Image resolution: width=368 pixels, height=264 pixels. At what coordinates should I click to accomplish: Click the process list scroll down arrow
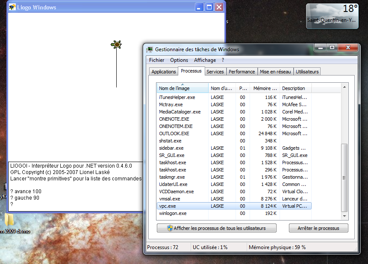pos(344,216)
